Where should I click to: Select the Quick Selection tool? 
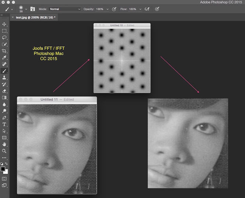point(4,44)
